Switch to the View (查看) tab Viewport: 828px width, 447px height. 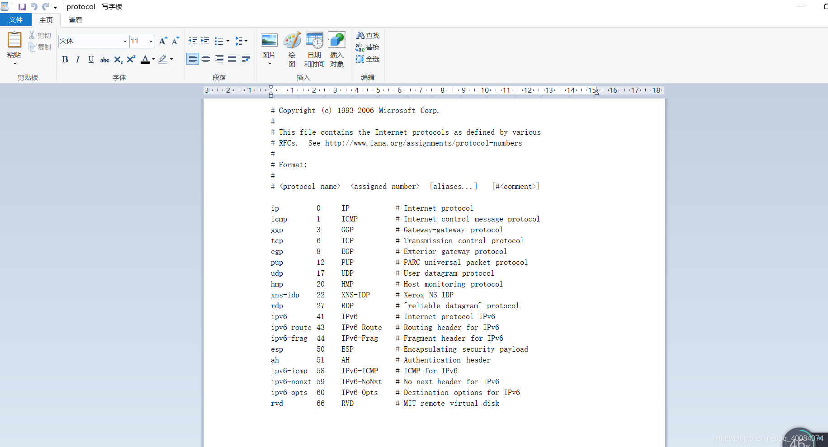point(76,20)
